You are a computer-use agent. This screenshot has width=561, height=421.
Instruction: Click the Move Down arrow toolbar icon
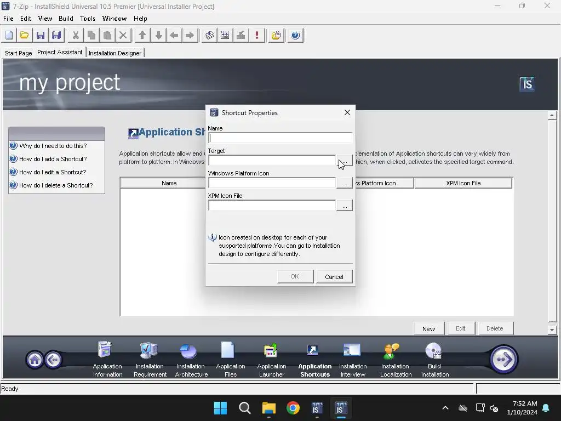coord(158,35)
